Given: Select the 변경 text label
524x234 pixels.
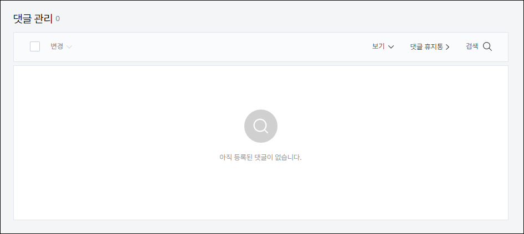Looking at the screenshot, I should pyautogui.click(x=57, y=46).
